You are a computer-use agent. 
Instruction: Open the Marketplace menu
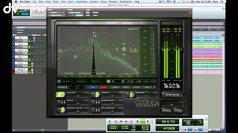[x=126, y=2]
